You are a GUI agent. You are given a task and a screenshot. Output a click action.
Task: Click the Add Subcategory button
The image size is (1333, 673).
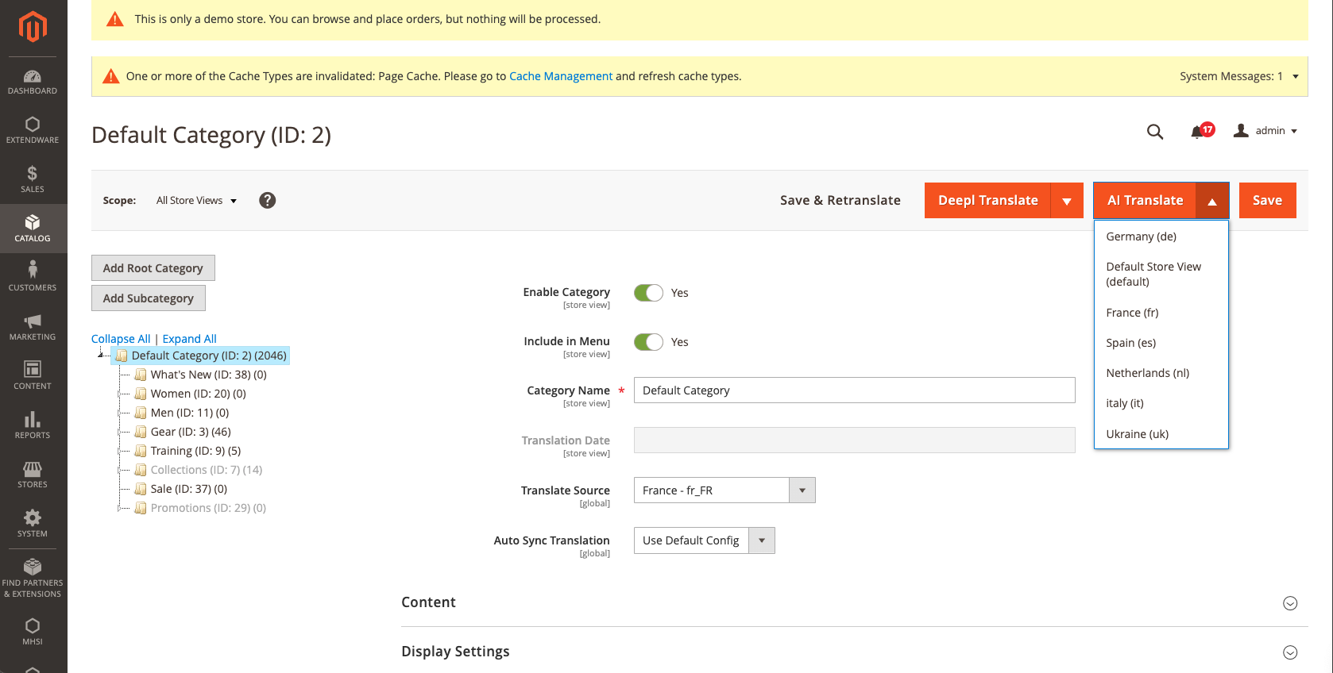(149, 298)
